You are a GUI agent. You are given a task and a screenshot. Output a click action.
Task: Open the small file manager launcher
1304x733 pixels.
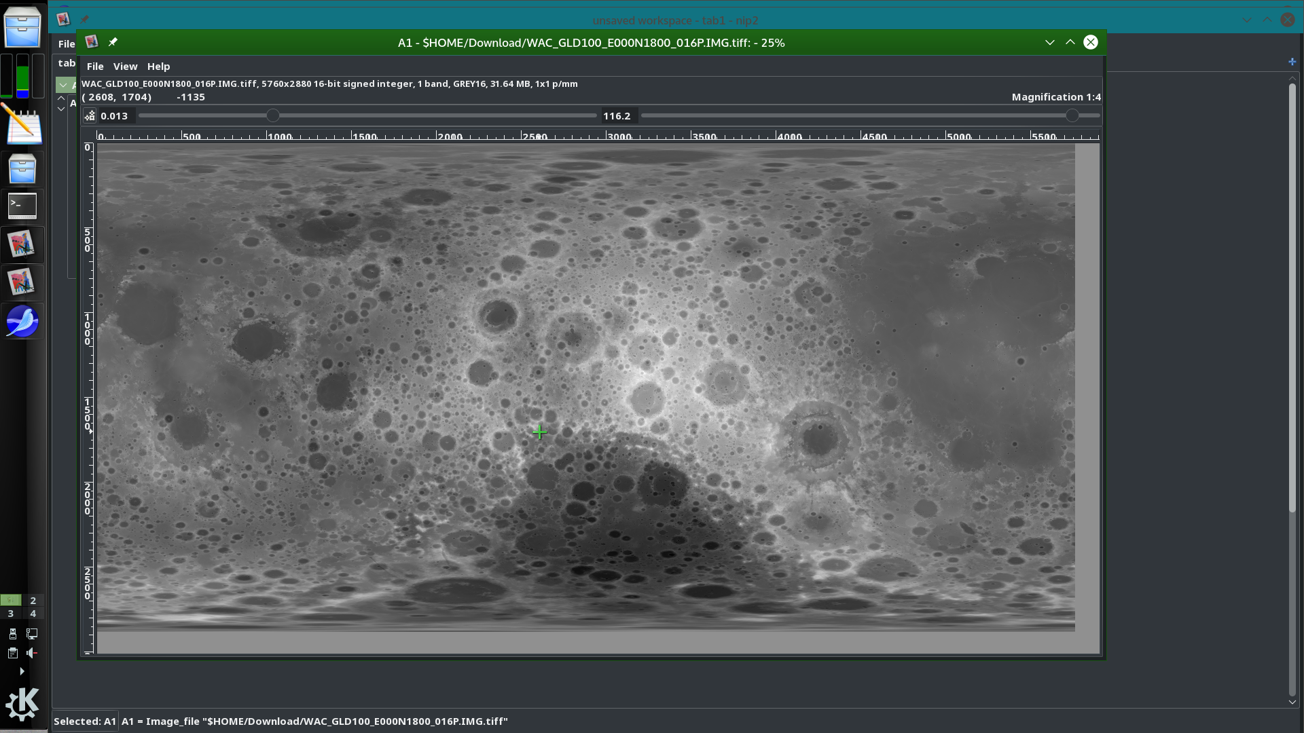click(x=22, y=168)
